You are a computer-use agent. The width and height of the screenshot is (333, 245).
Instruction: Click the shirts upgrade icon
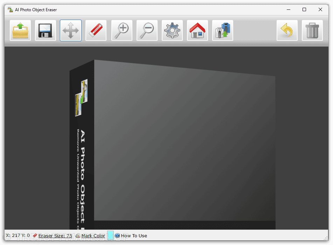point(223,30)
